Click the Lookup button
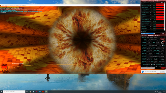Viewport: 166px width, 93px height. tap(162, 39)
